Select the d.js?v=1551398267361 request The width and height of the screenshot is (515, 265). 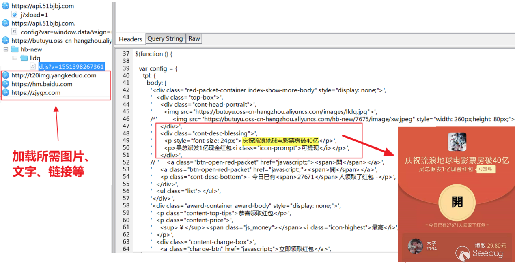(72, 67)
